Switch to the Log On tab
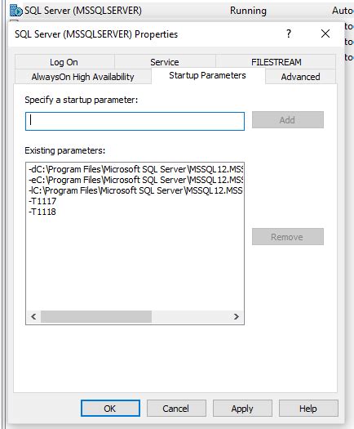Image resolution: width=354 pixels, height=429 pixels. [x=64, y=62]
